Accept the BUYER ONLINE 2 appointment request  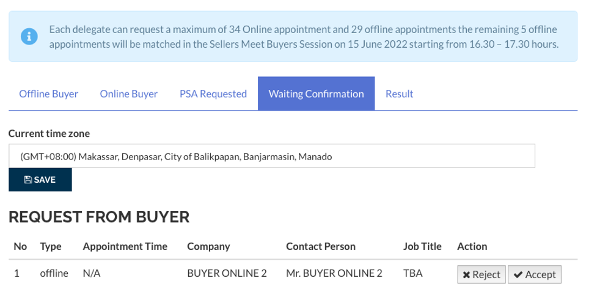pyautogui.click(x=535, y=274)
